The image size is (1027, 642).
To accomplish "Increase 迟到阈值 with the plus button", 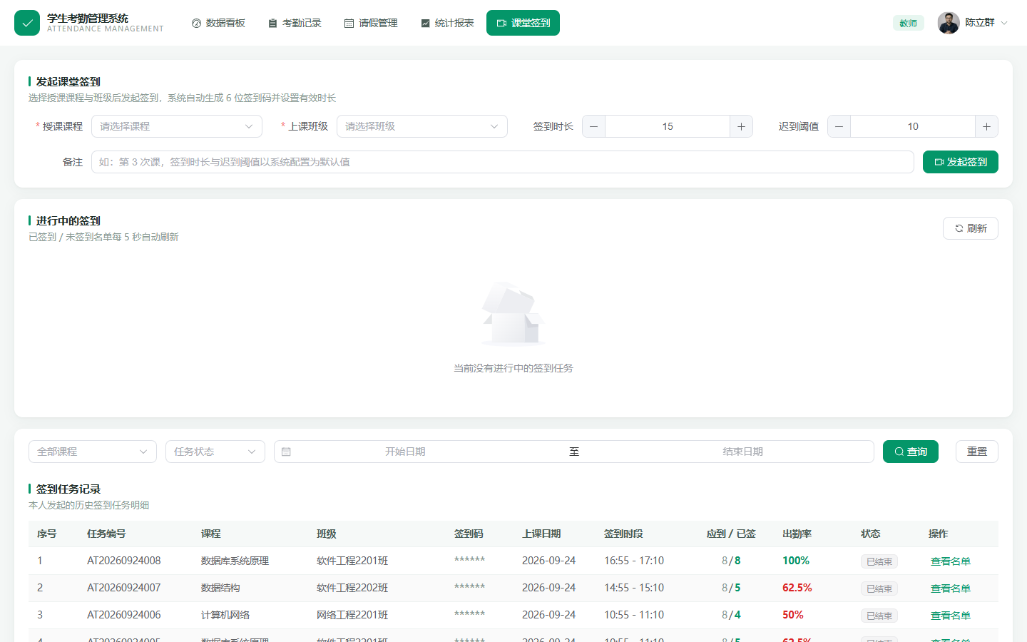I will [986, 126].
